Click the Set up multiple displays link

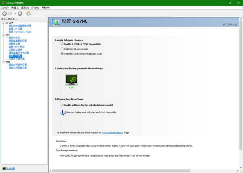113,133
